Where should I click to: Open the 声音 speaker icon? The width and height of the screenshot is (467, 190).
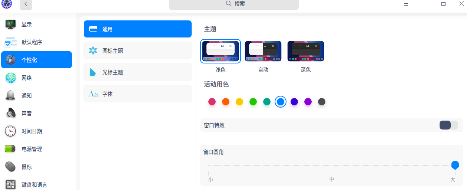tap(10, 113)
